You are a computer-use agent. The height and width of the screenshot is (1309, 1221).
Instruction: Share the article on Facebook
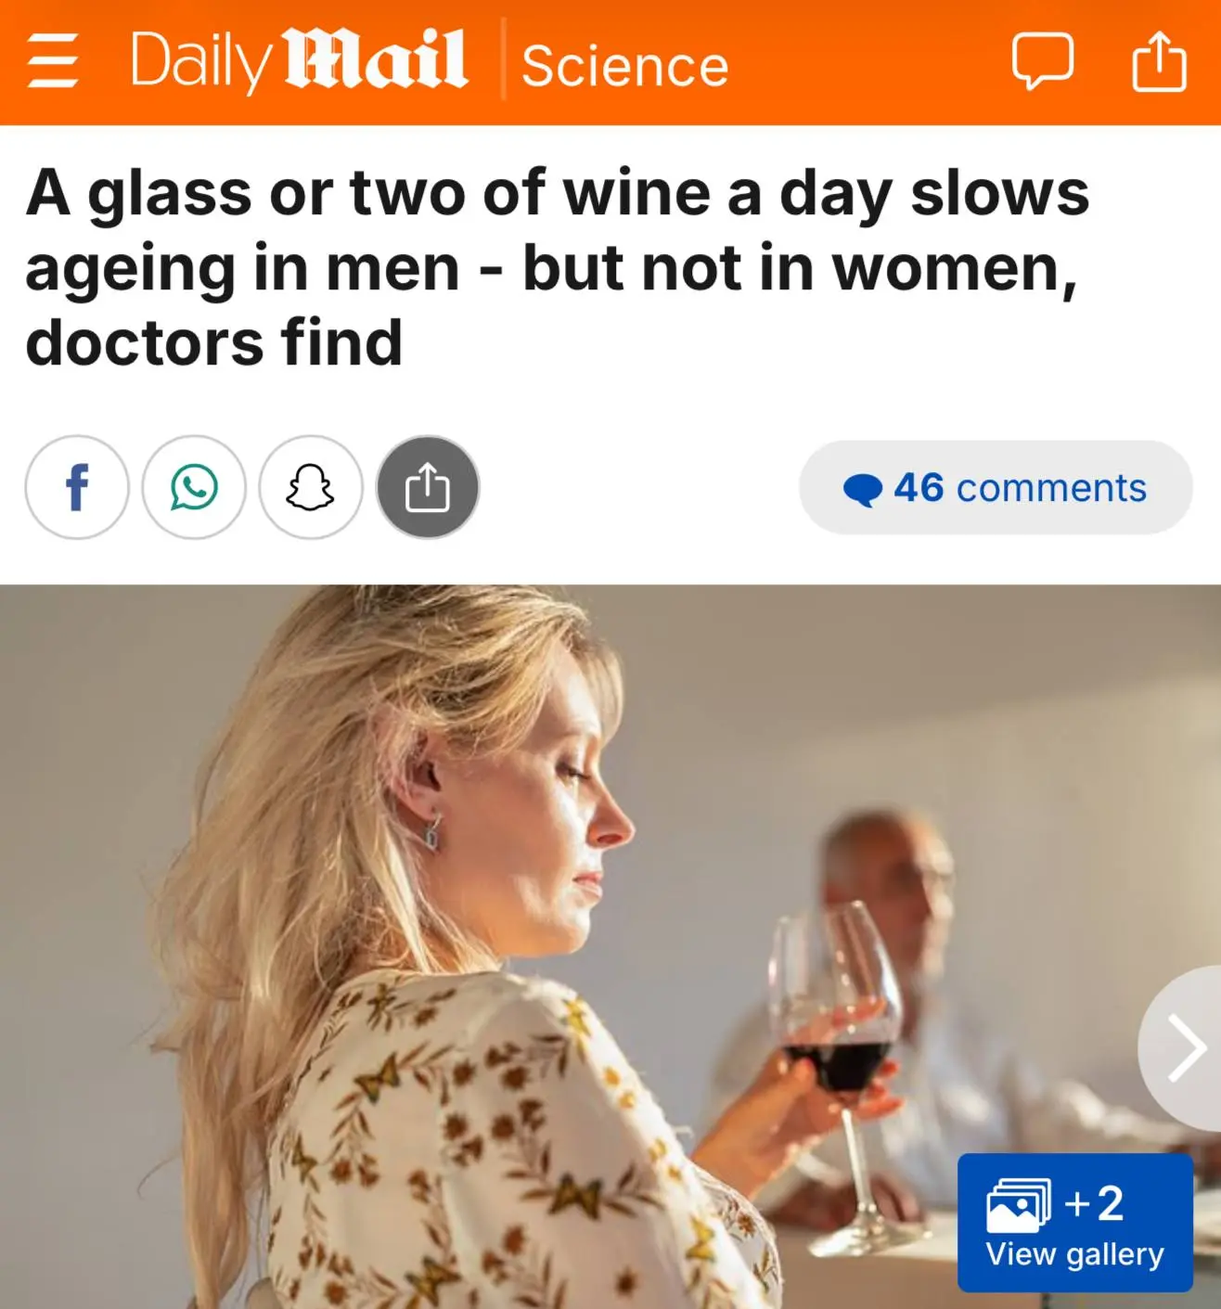(77, 487)
